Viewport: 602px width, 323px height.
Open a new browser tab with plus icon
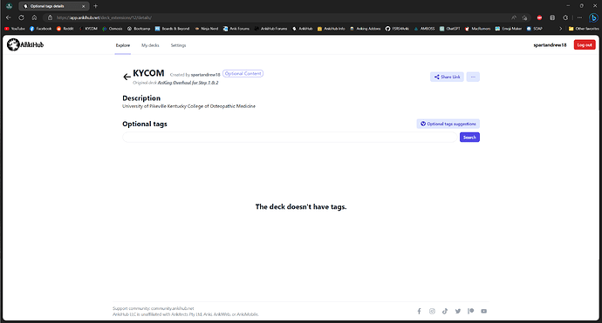tap(96, 6)
